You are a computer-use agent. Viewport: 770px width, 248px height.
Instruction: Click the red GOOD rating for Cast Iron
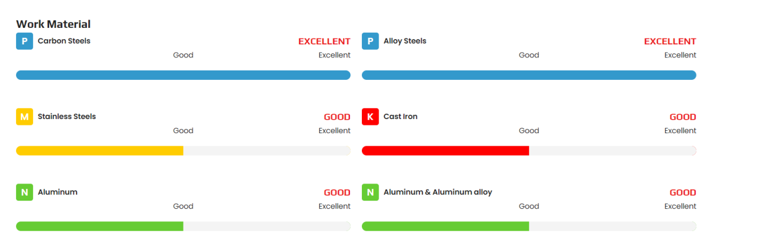pos(682,117)
